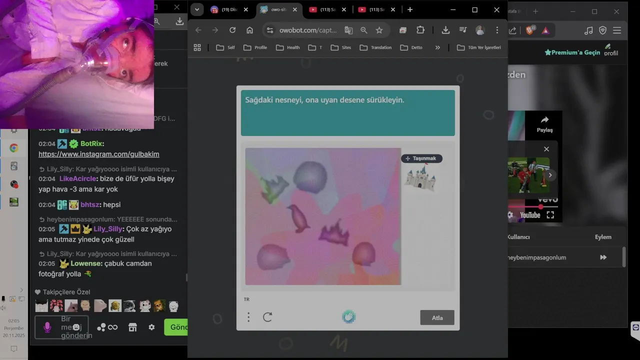Click the Chrome icon in the taskbar
The height and width of the screenshot is (360, 640).
click(x=14, y=148)
